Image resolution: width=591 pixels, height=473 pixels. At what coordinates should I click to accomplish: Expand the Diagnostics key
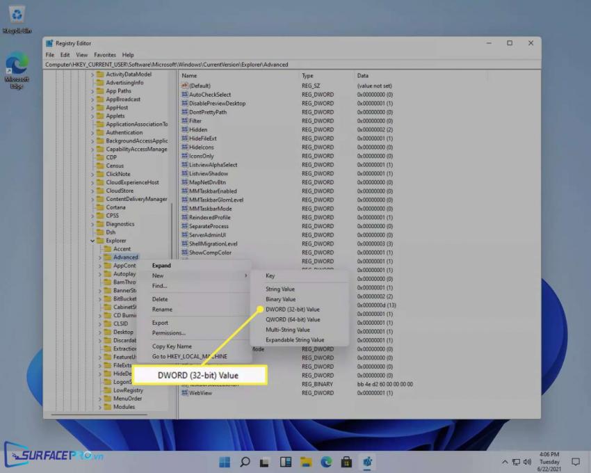tap(92, 224)
